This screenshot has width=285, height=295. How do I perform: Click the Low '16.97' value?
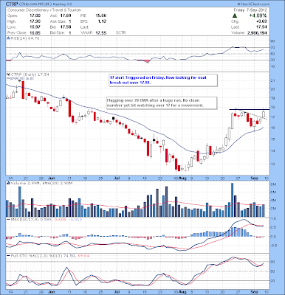coord(35,27)
